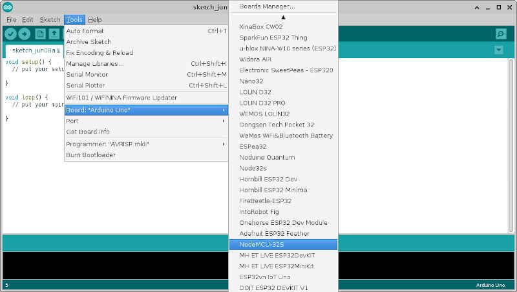The height and width of the screenshot is (292, 517).
Task: Choose Auto Format
Action: 146,31
